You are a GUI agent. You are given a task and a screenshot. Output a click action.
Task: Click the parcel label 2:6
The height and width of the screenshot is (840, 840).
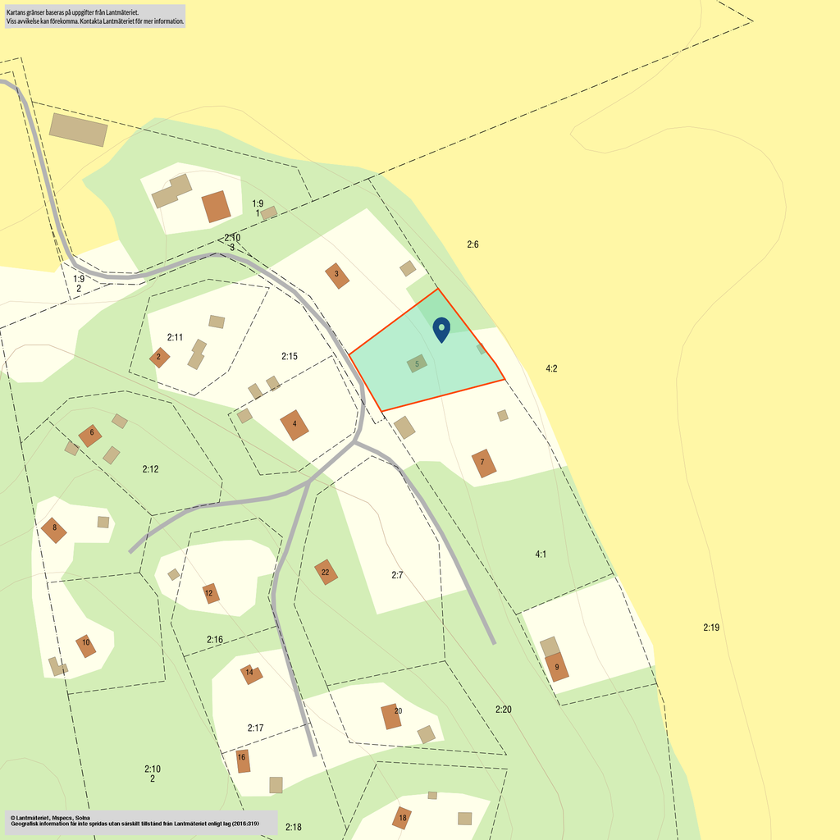tap(472, 244)
